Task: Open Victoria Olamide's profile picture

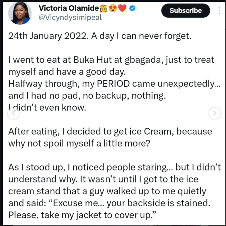Action: point(20,13)
